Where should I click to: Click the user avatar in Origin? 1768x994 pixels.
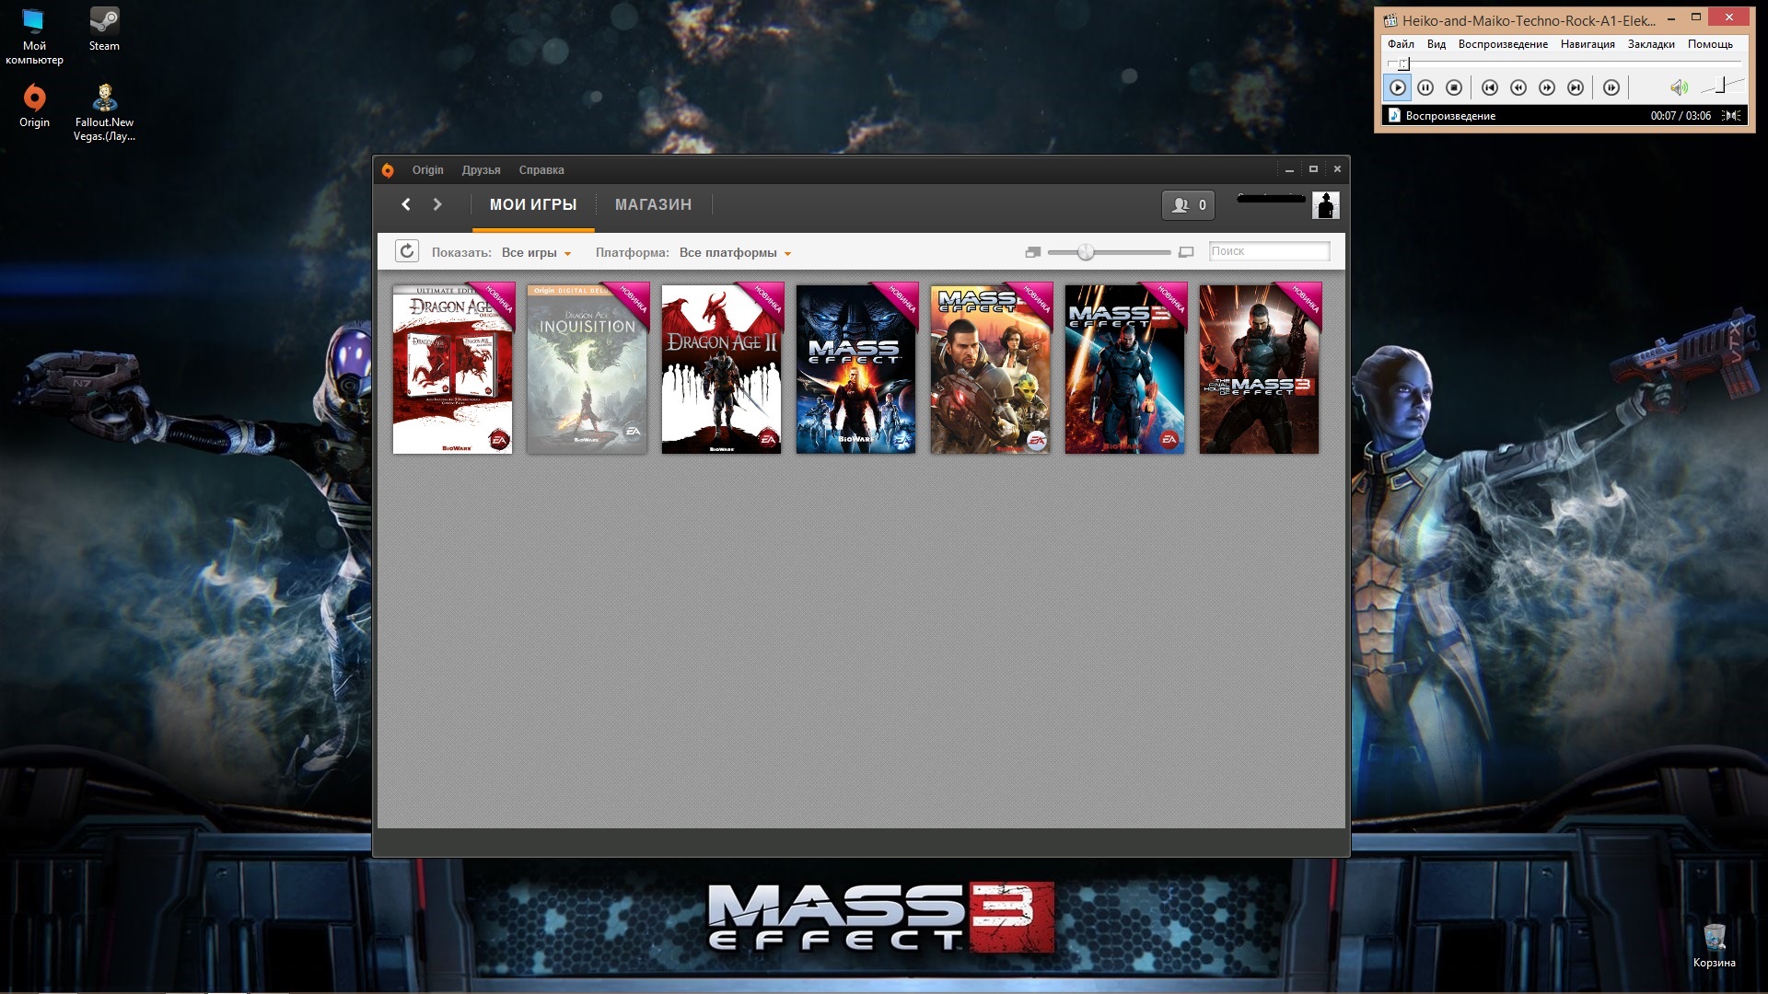(1325, 205)
